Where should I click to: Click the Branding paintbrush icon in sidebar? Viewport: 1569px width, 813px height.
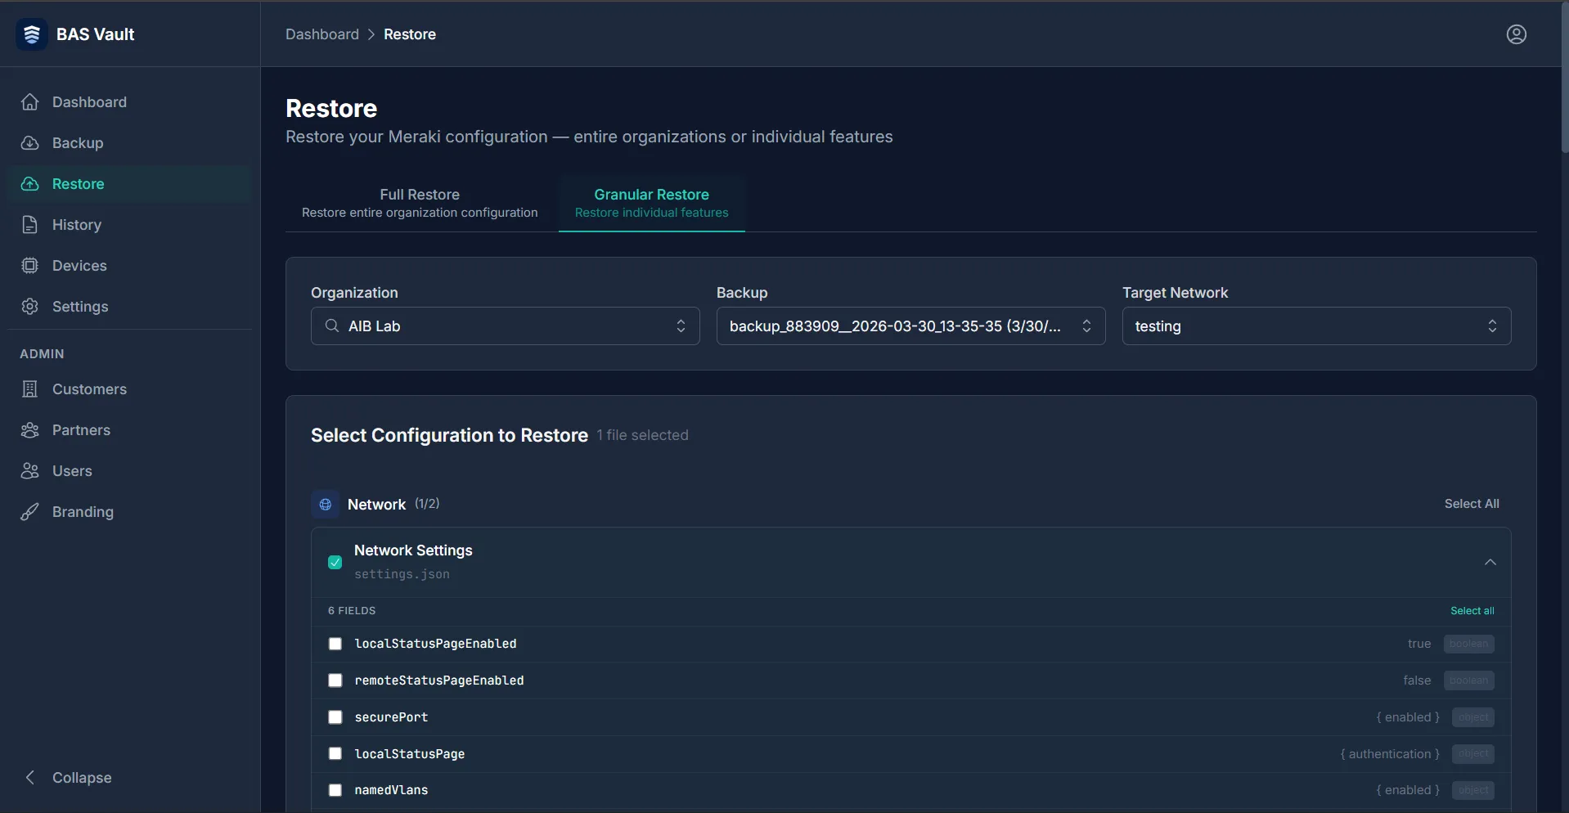click(x=30, y=512)
